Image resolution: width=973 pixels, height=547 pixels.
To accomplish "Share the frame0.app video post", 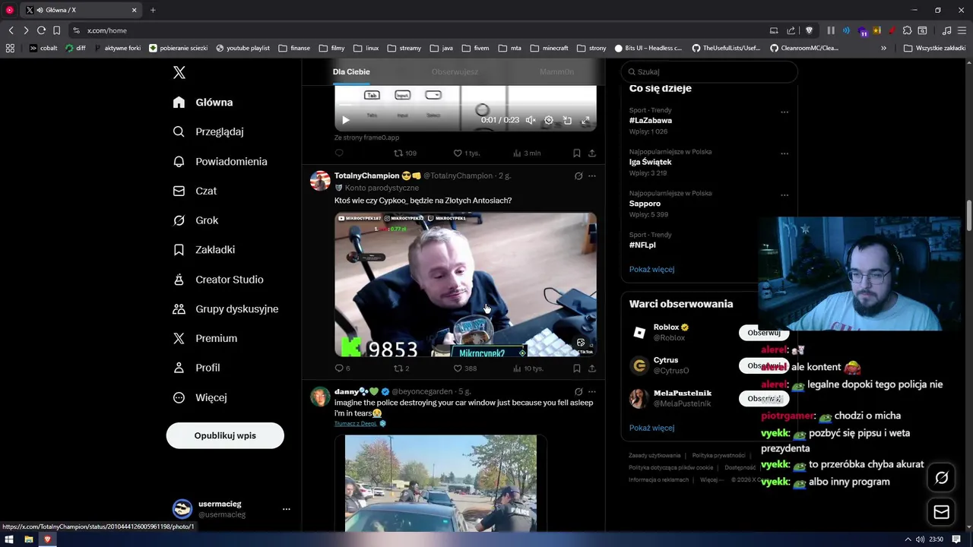I will (592, 153).
